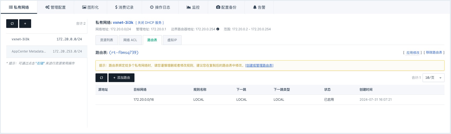Screen dimensions: 451x134
Task: Click the 172.20.0.0/16 target network cell
Action: (x=144, y=100)
